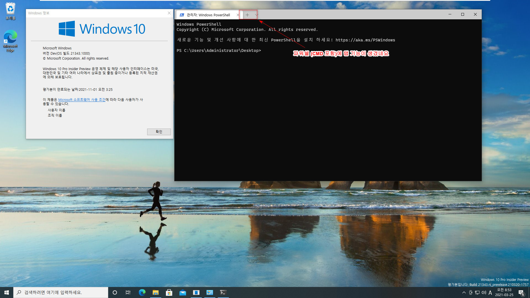This screenshot has height=298, width=530.
Task: Open the terminal profile dropdown chevron
Action: [x=256, y=15]
